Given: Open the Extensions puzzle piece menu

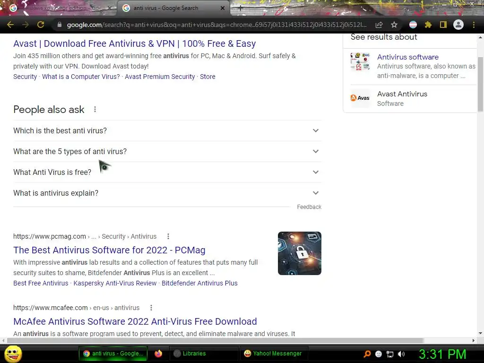Looking at the screenshot, I should pos(428,25).
